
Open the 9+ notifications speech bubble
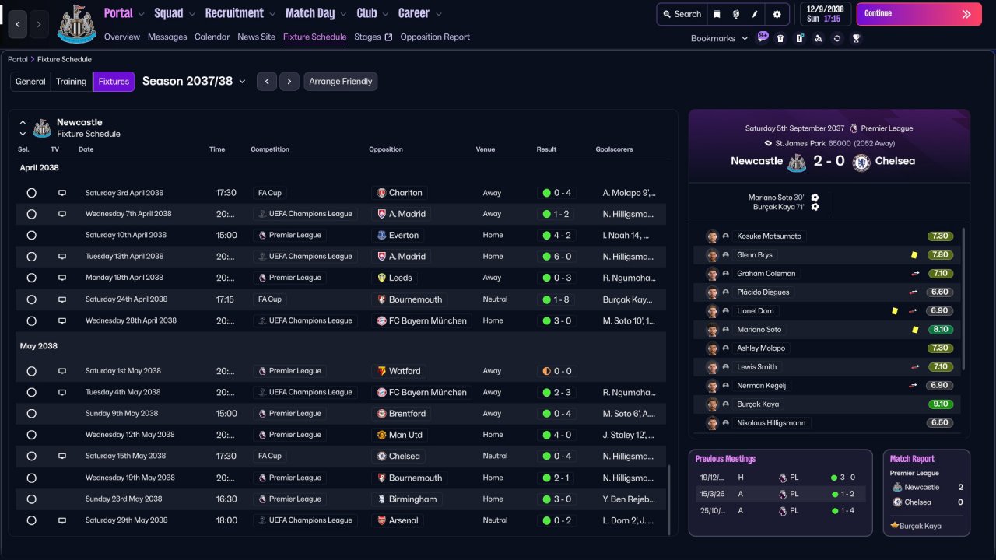click(763, 37)
